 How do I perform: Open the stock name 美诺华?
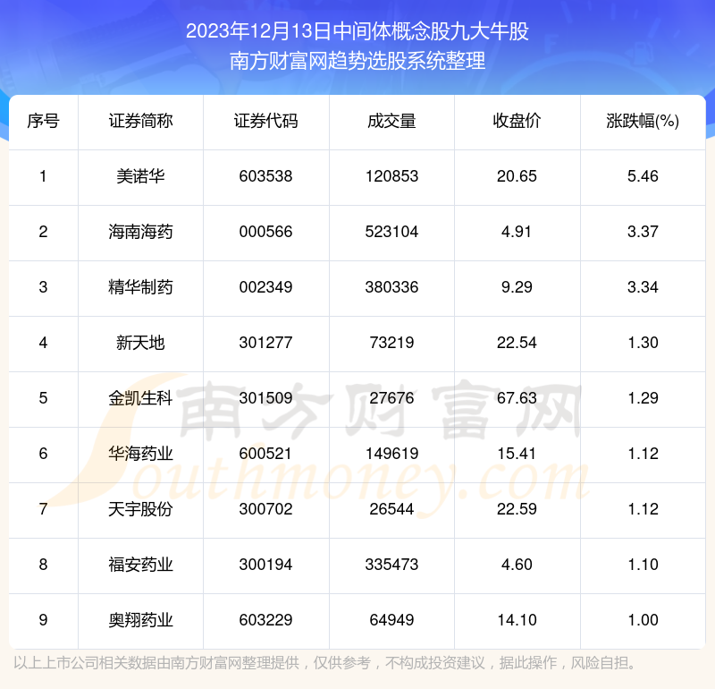pyautogui.click(x=140, y=176)
